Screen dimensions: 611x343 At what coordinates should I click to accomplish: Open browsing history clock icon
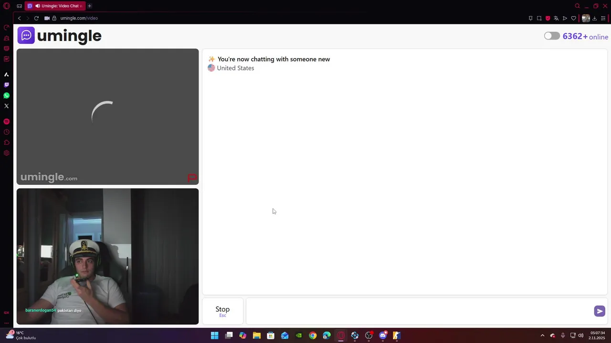pos(6,132)
